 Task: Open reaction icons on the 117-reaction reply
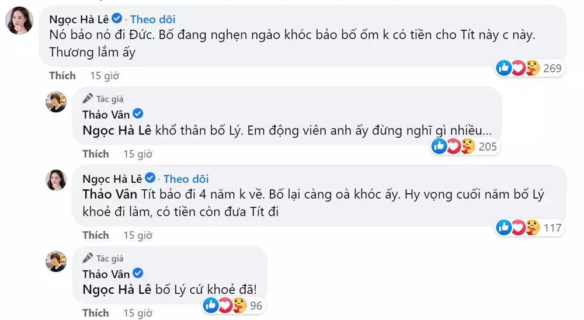[517, 227]
